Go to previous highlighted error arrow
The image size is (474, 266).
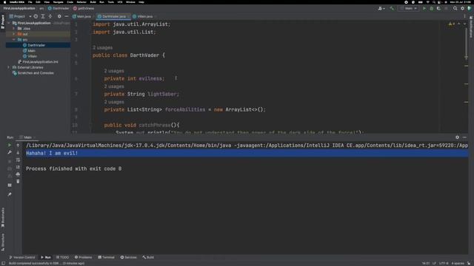[459, 24]
